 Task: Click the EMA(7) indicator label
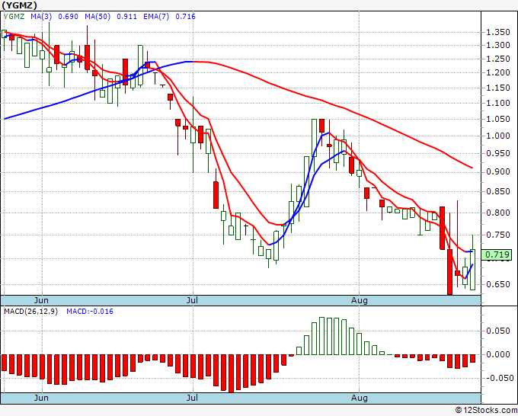point(156,17)
